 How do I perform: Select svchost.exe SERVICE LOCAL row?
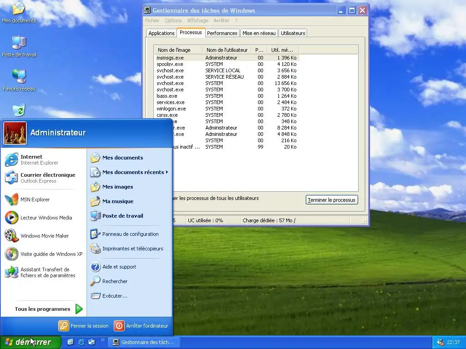click(228, 70)
